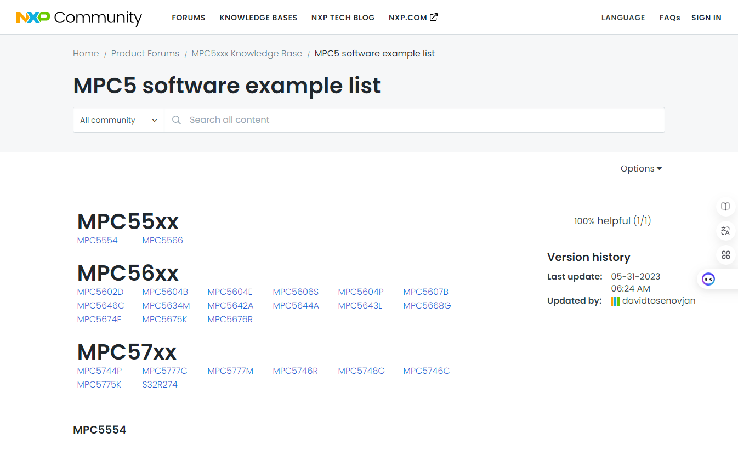
Task: Open the davidtosenovjan profile link
Action: 658,301
